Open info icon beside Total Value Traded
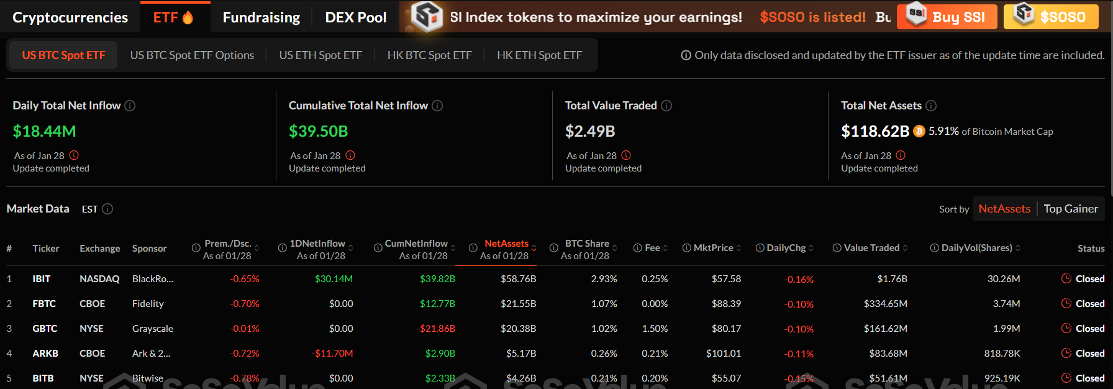The image size is (1113, 389). (x=666, y=106)
